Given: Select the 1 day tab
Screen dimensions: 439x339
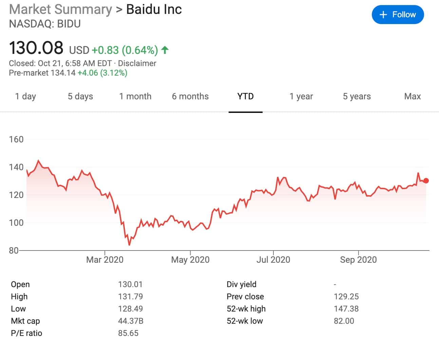Looking at the screenshot, I should (25, 96).
